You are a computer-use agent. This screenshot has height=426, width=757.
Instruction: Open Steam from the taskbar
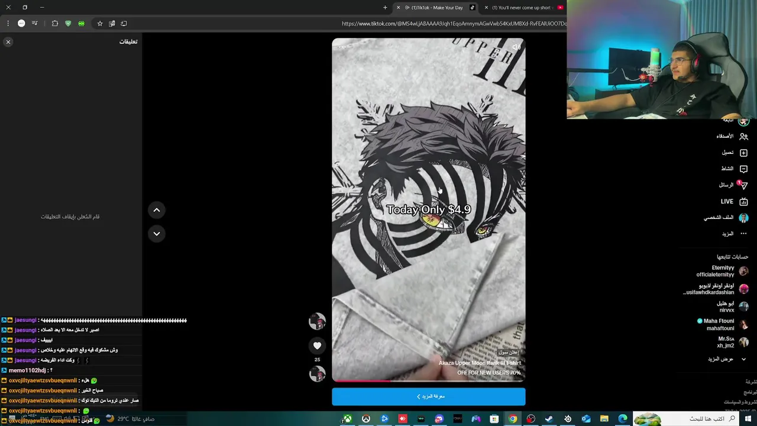point(549,419)
